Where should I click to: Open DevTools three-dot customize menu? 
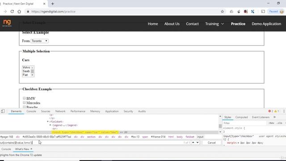[284, 111]
